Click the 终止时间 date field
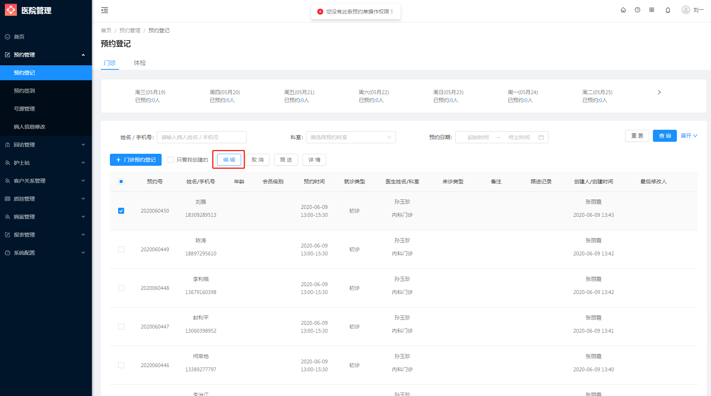The height and width of the screenshot is (396, 711). pyautogui.click(x=519, y=137)
